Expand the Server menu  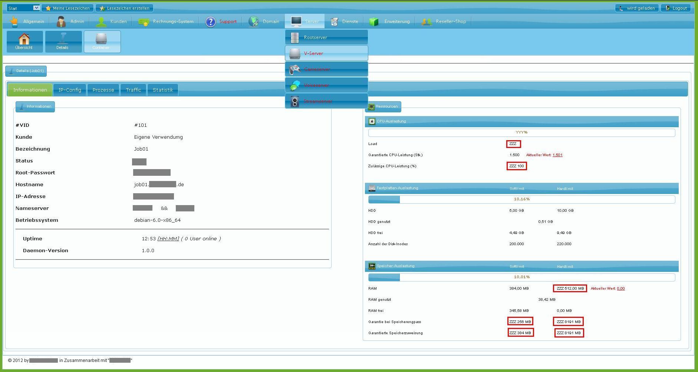click(304, 22)
